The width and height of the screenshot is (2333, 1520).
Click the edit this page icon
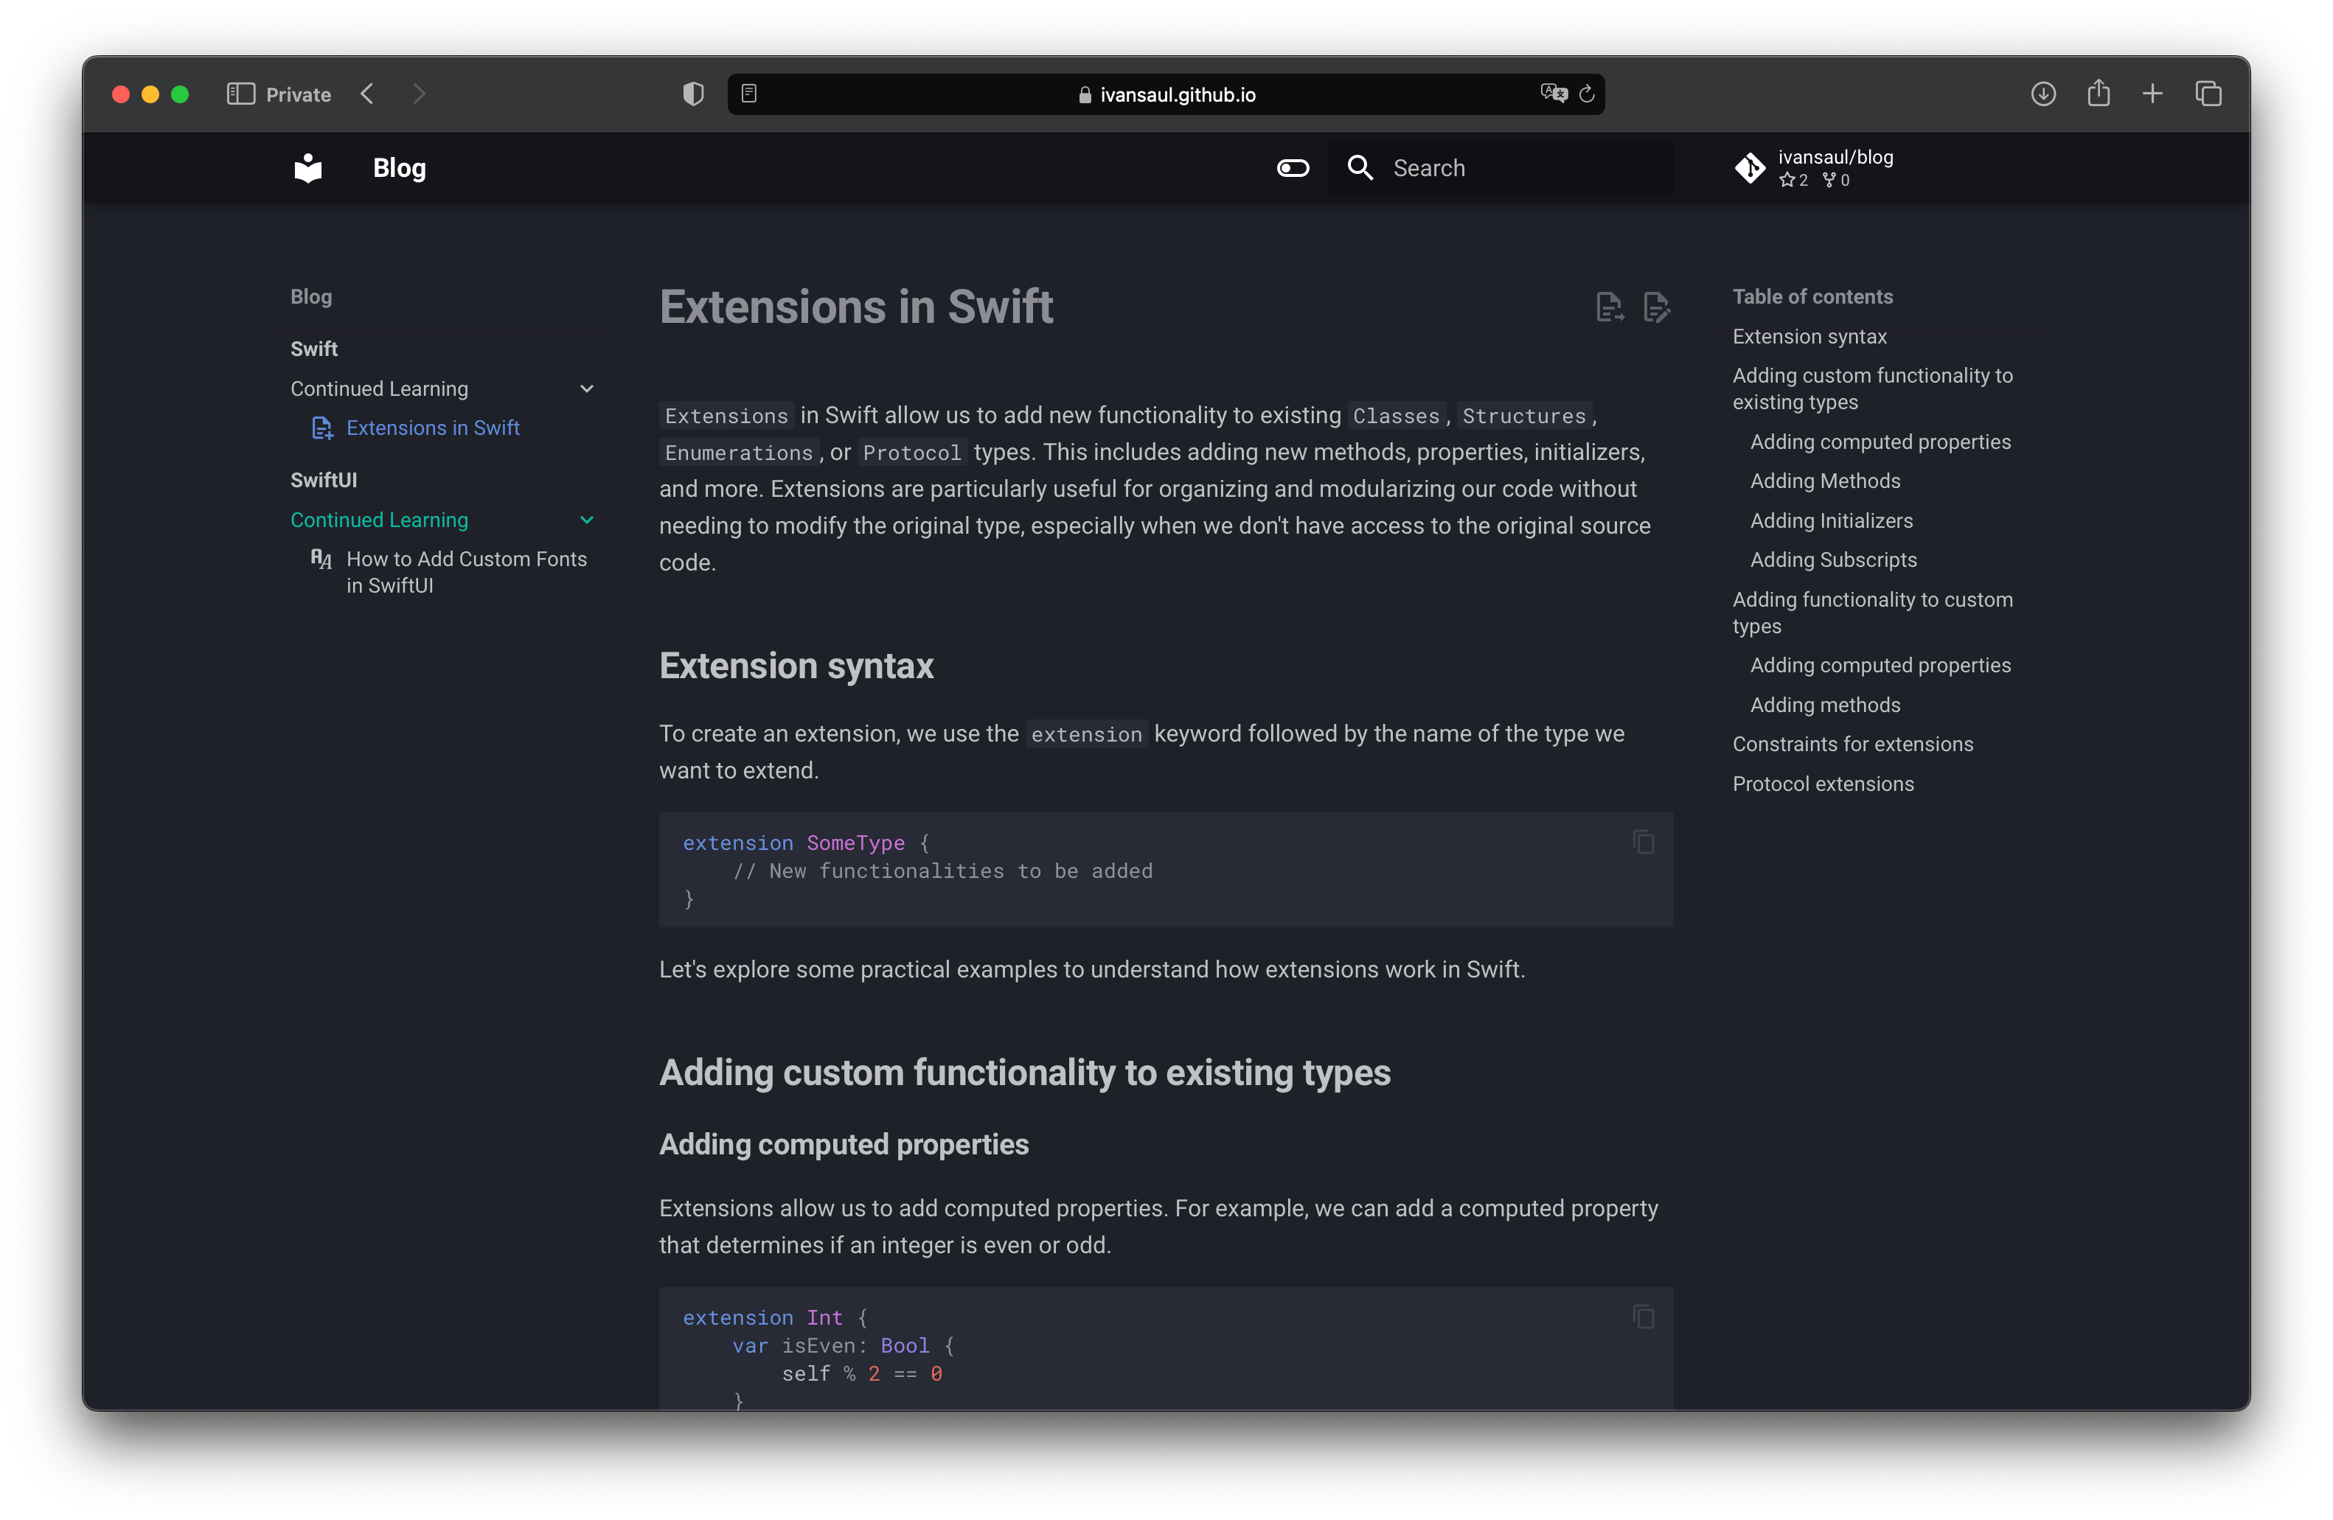(1655, 307)
